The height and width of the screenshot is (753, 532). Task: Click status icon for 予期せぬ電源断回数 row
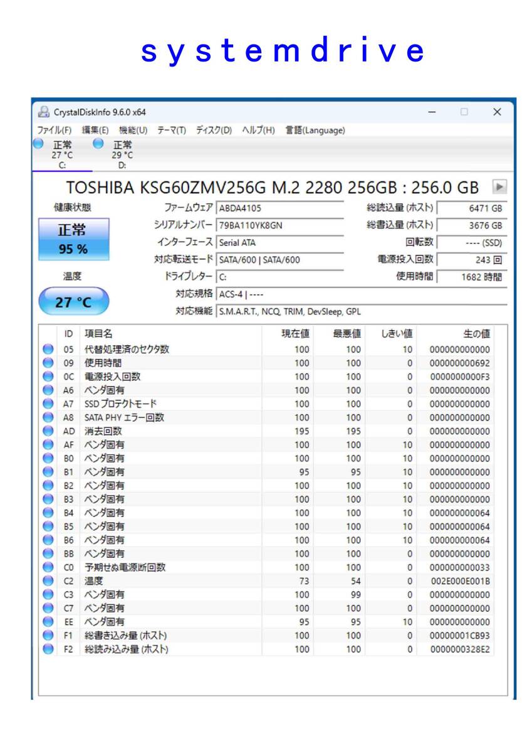[48, 567]
